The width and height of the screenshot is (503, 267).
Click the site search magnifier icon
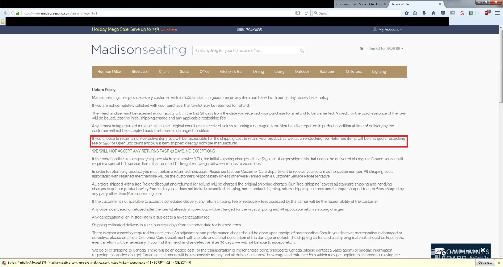click(302, 51)
